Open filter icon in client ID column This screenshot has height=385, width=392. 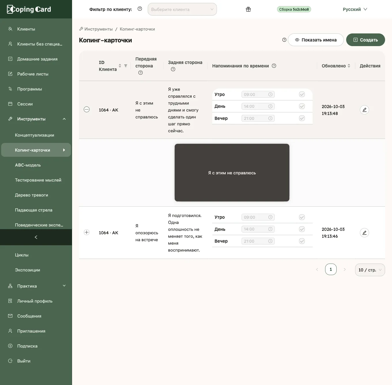point(126,66)
